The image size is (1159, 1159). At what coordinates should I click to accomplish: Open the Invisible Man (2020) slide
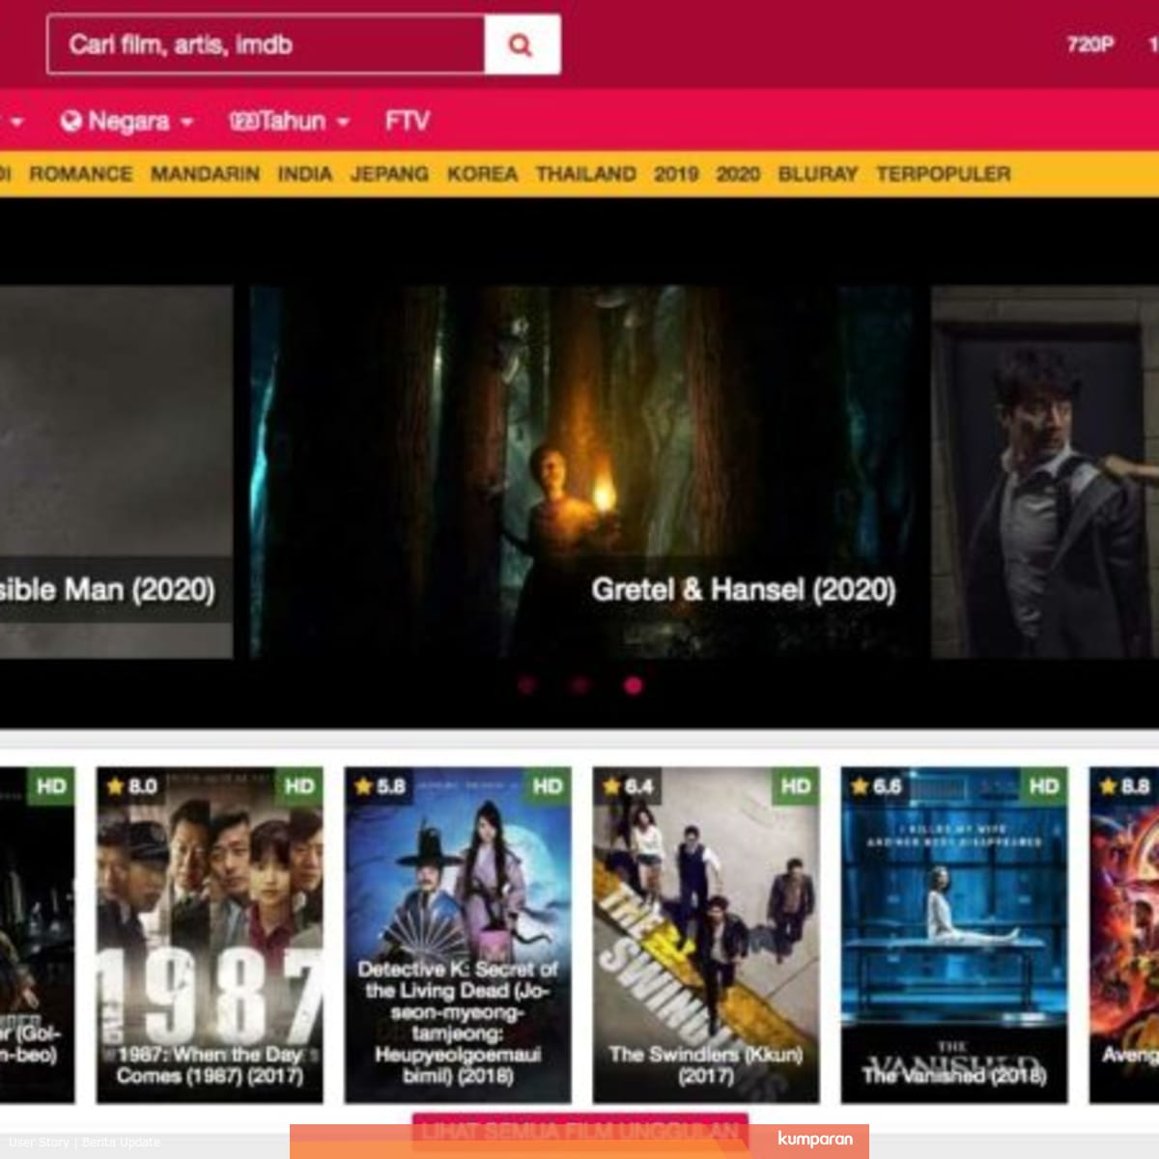[116, 471]
